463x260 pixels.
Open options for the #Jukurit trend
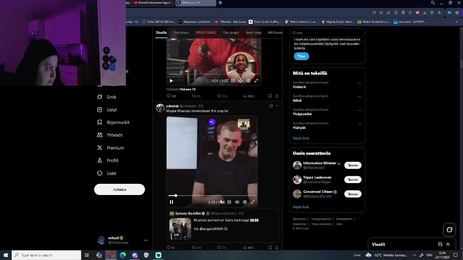point(359,83)
